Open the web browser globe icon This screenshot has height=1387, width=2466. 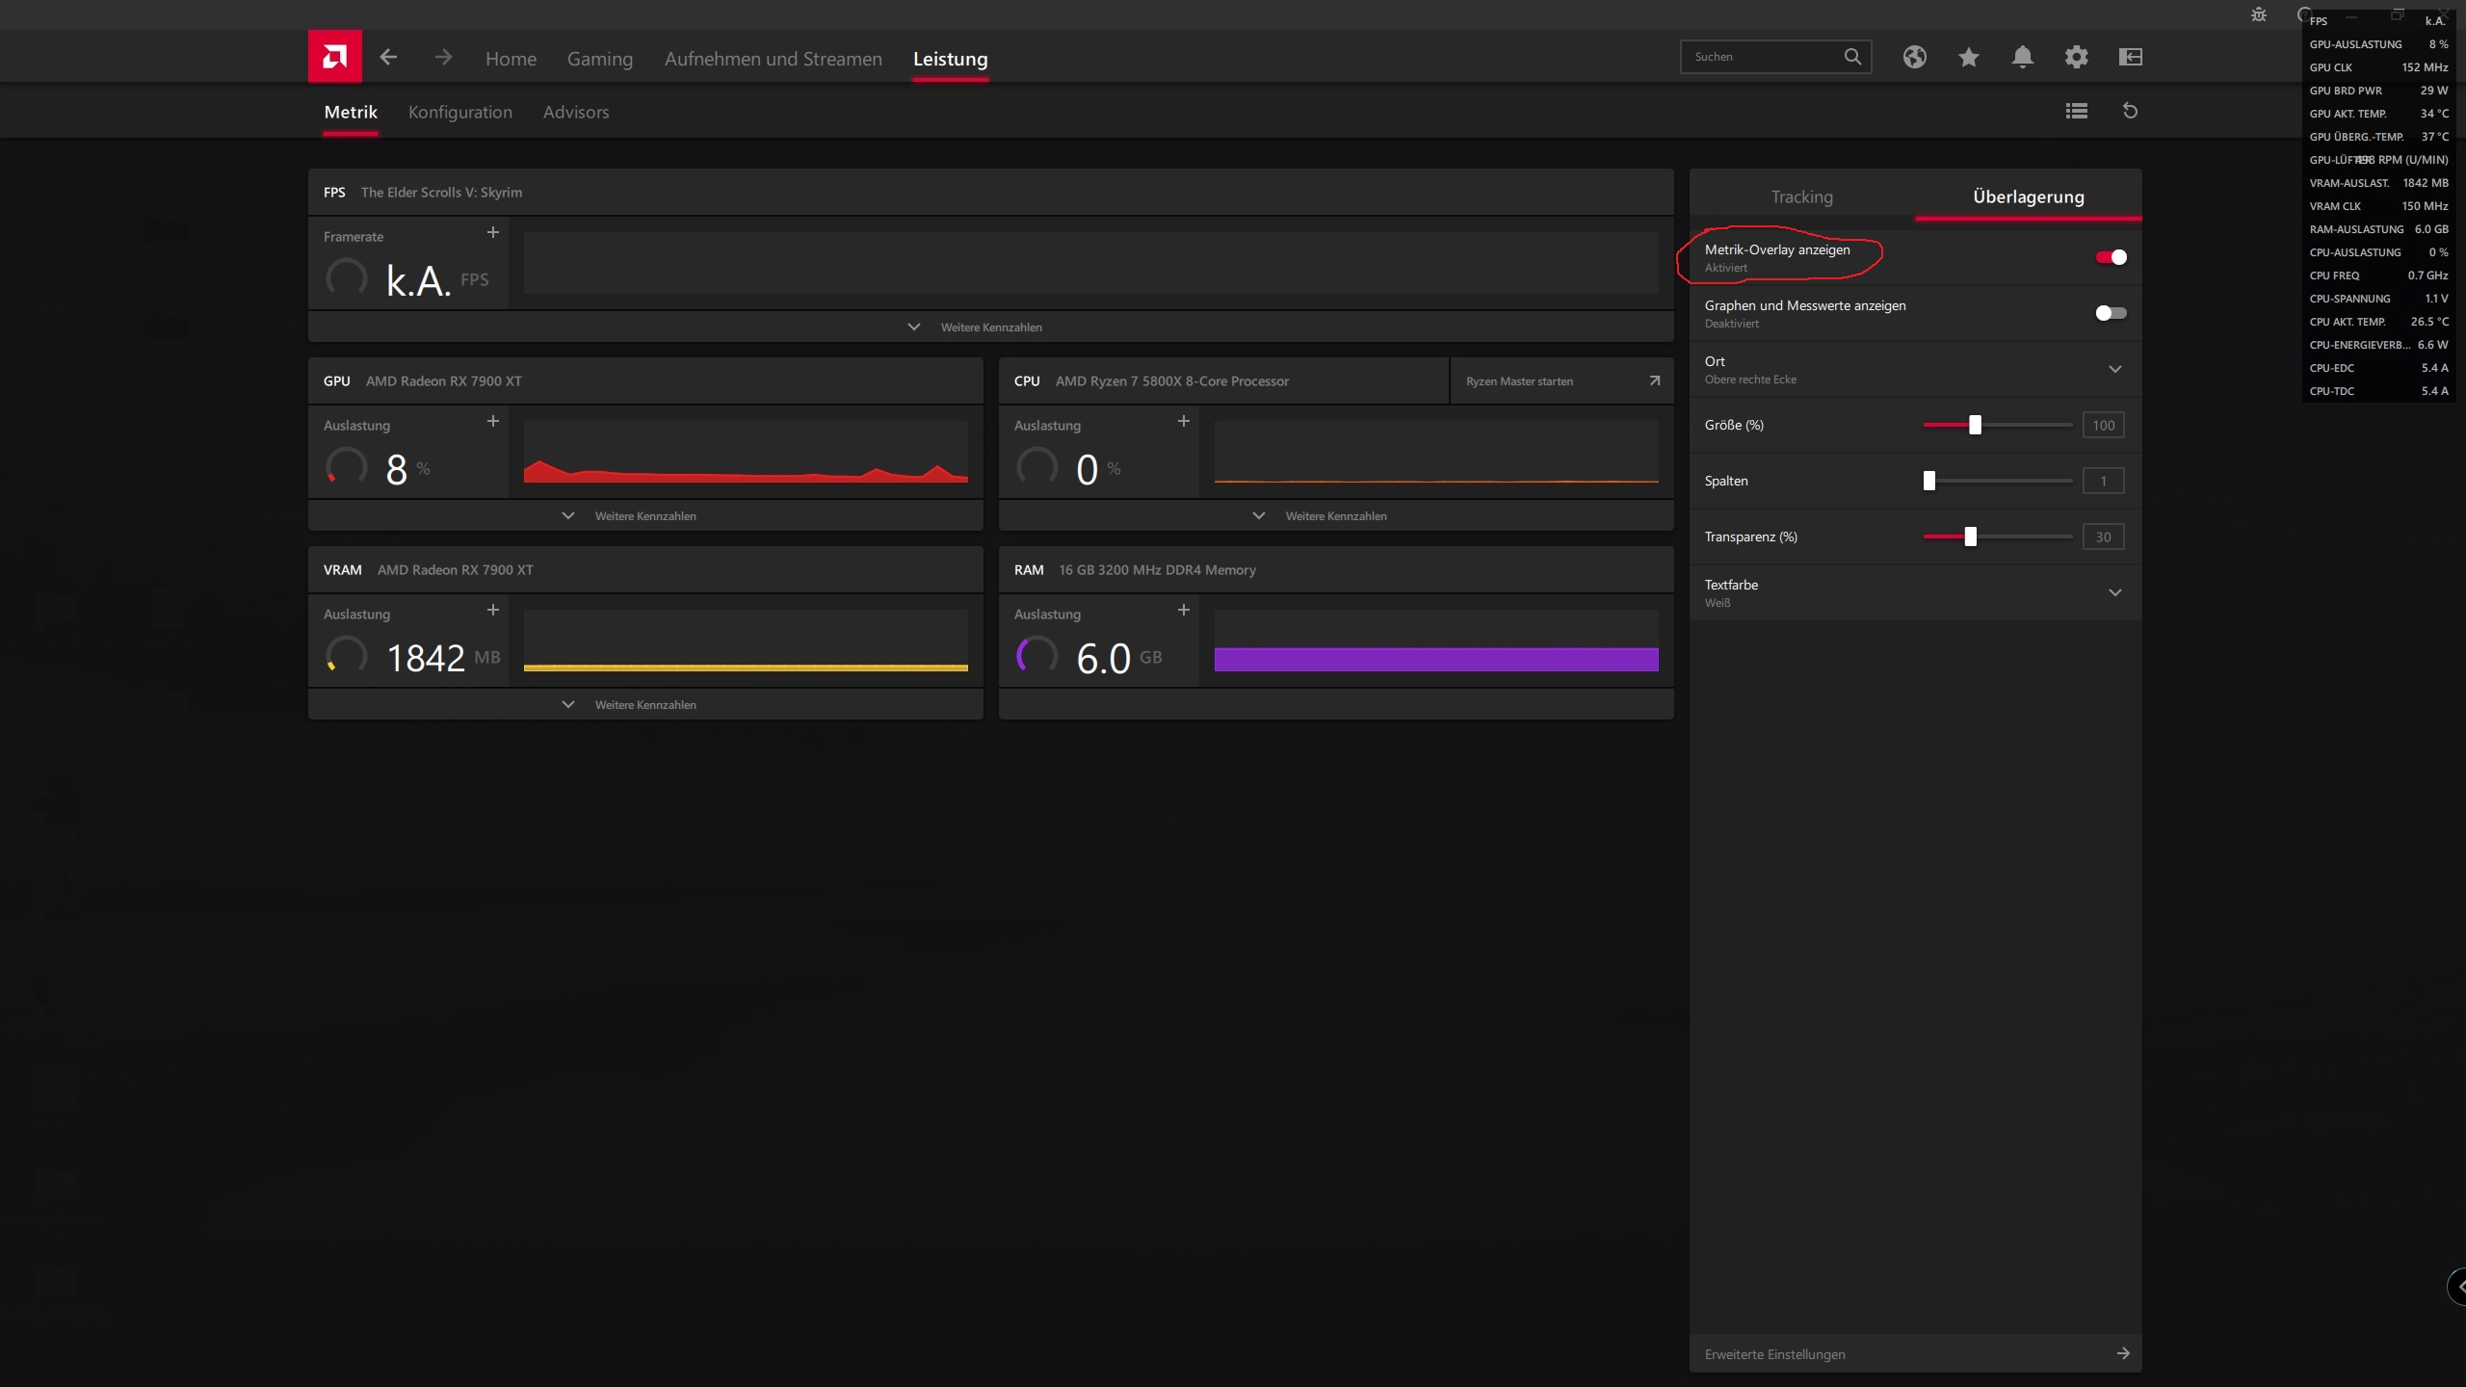click(1914, 57)
